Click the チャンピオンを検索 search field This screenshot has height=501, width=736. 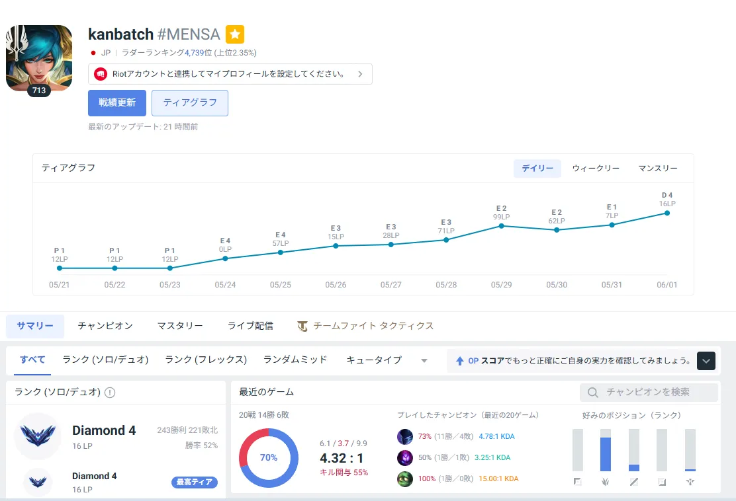[x=649, y=392]
